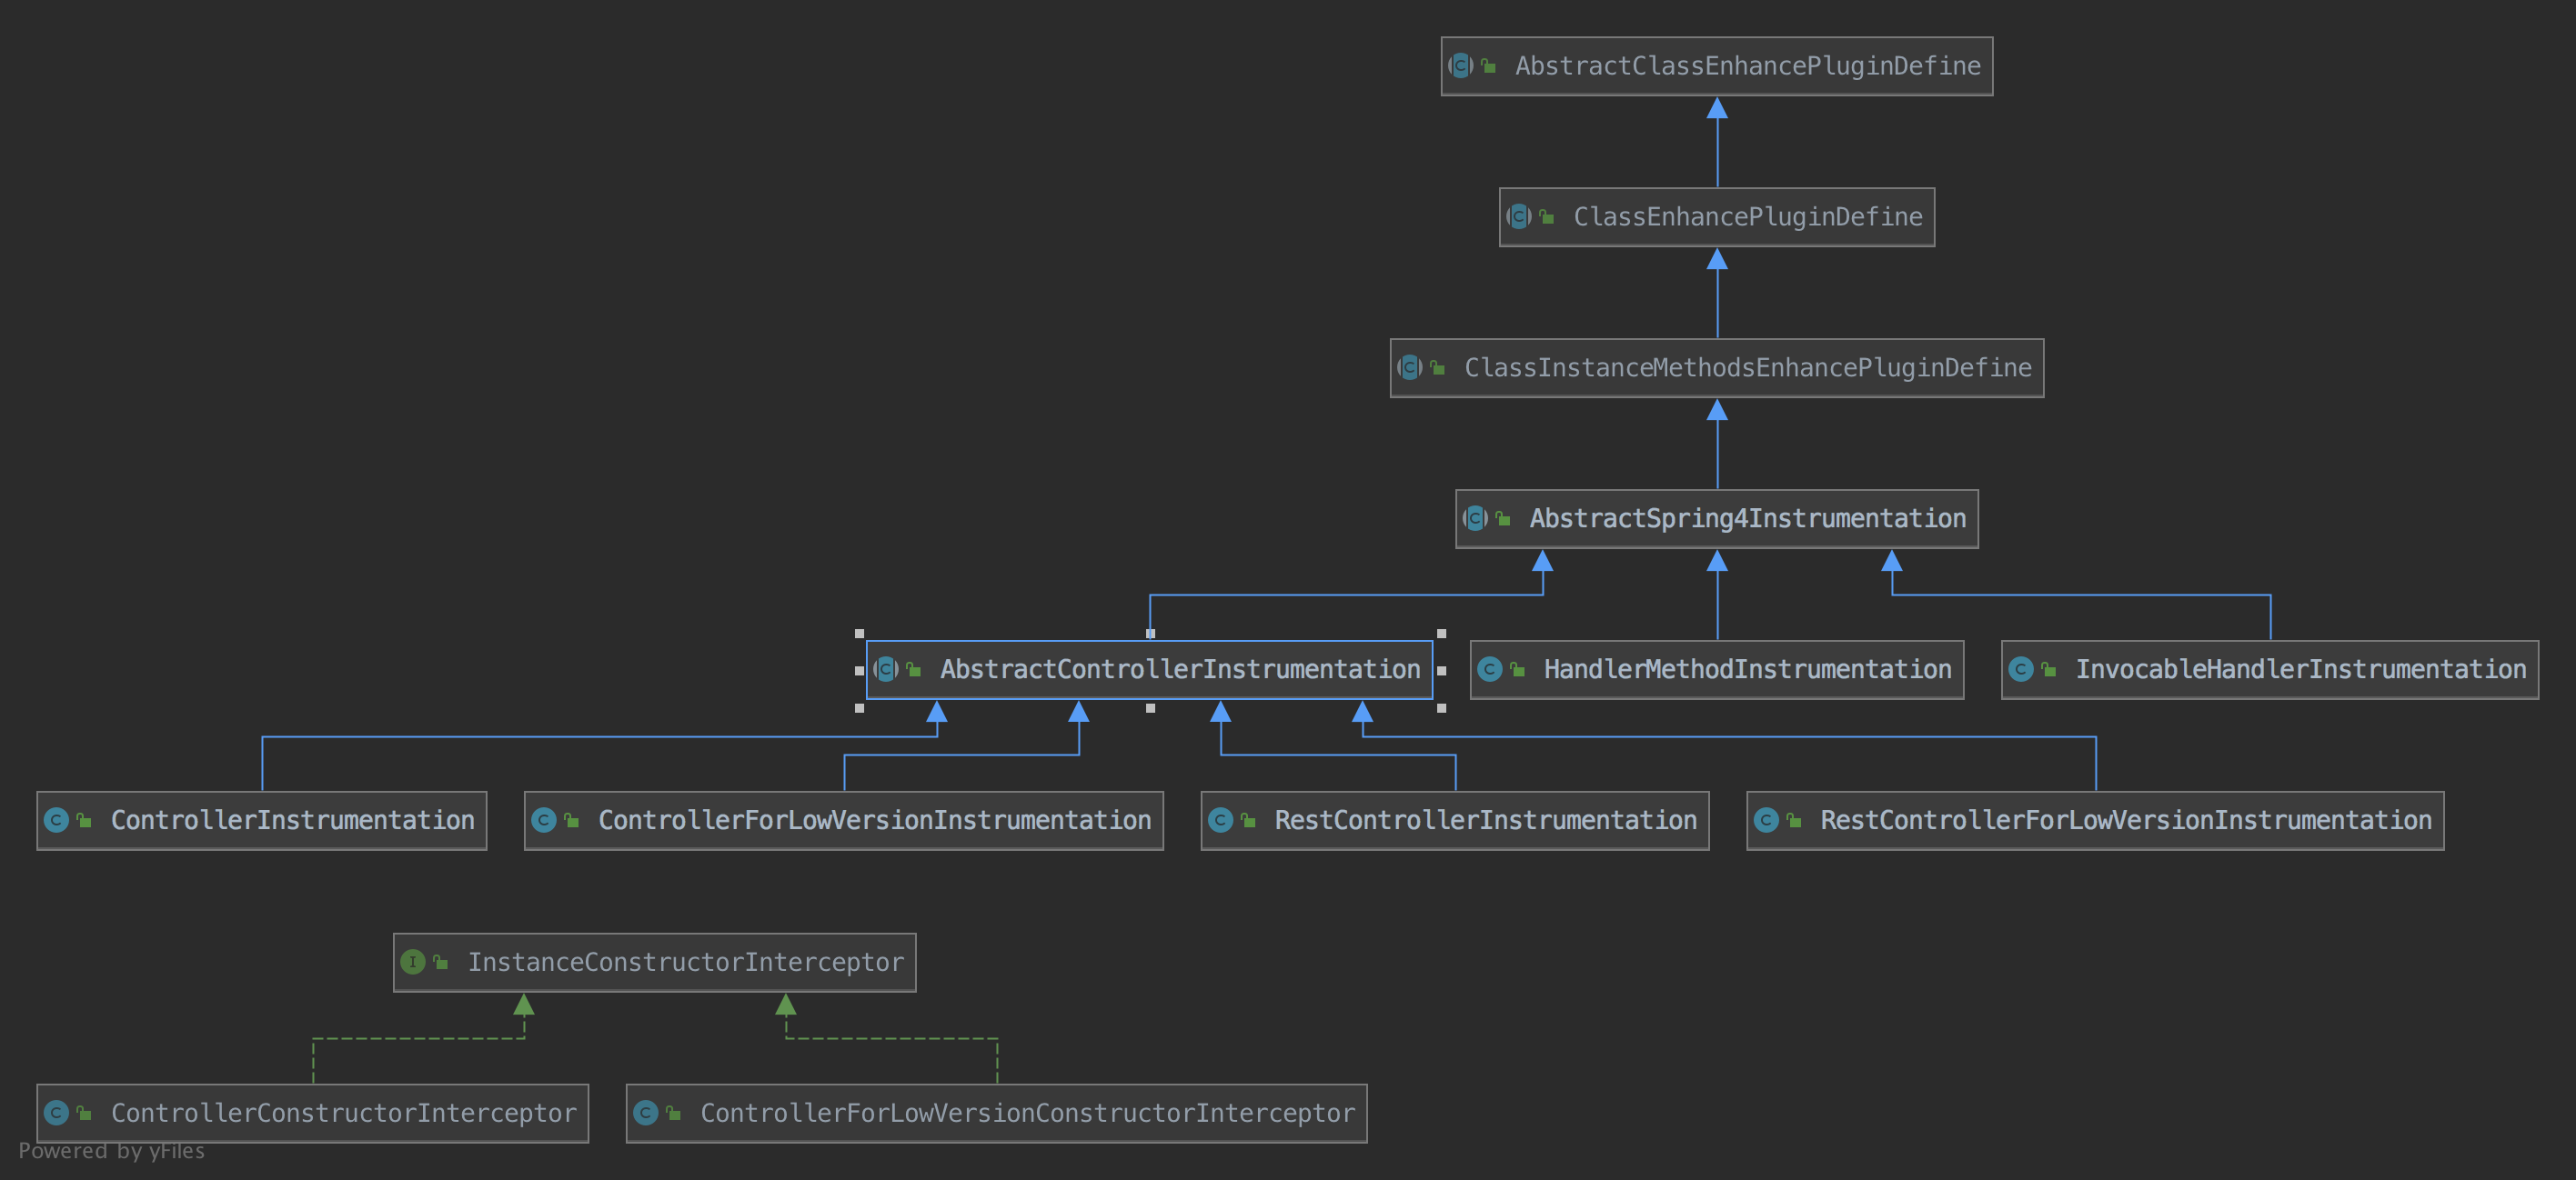
Task: Click the AbstractControllerInstrumentation selected node label
Action: (x=1179, y=669)
